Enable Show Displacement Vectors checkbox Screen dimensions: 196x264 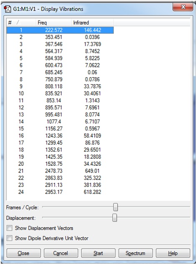pyautogui.click(x=9, y=228)
